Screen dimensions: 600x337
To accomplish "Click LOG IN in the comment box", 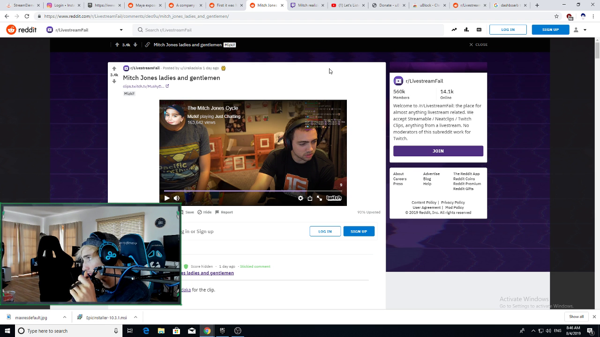I will [325, 231].
